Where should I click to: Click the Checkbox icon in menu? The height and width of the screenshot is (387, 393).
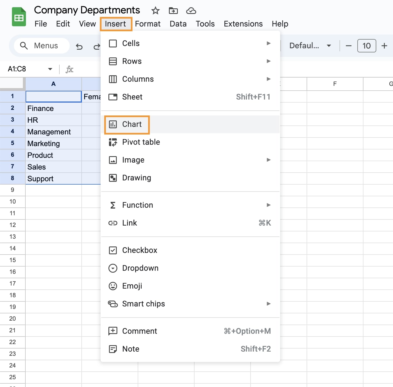coord(113,250)
